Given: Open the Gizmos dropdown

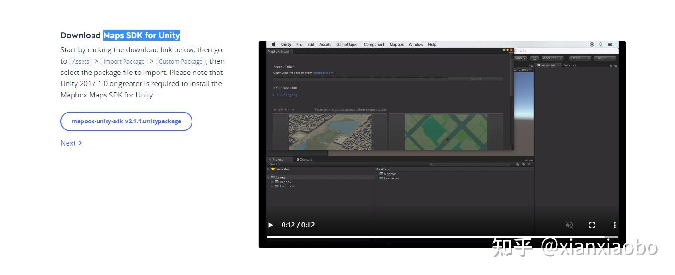Looking at the screenshot, I should [525, 70].
